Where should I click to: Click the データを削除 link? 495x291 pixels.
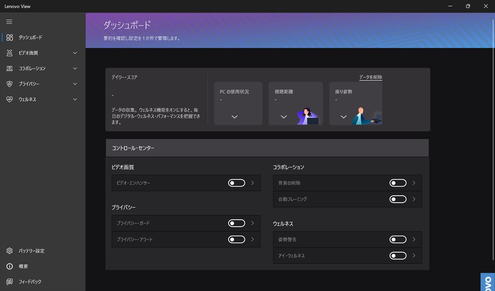point(370,77)
